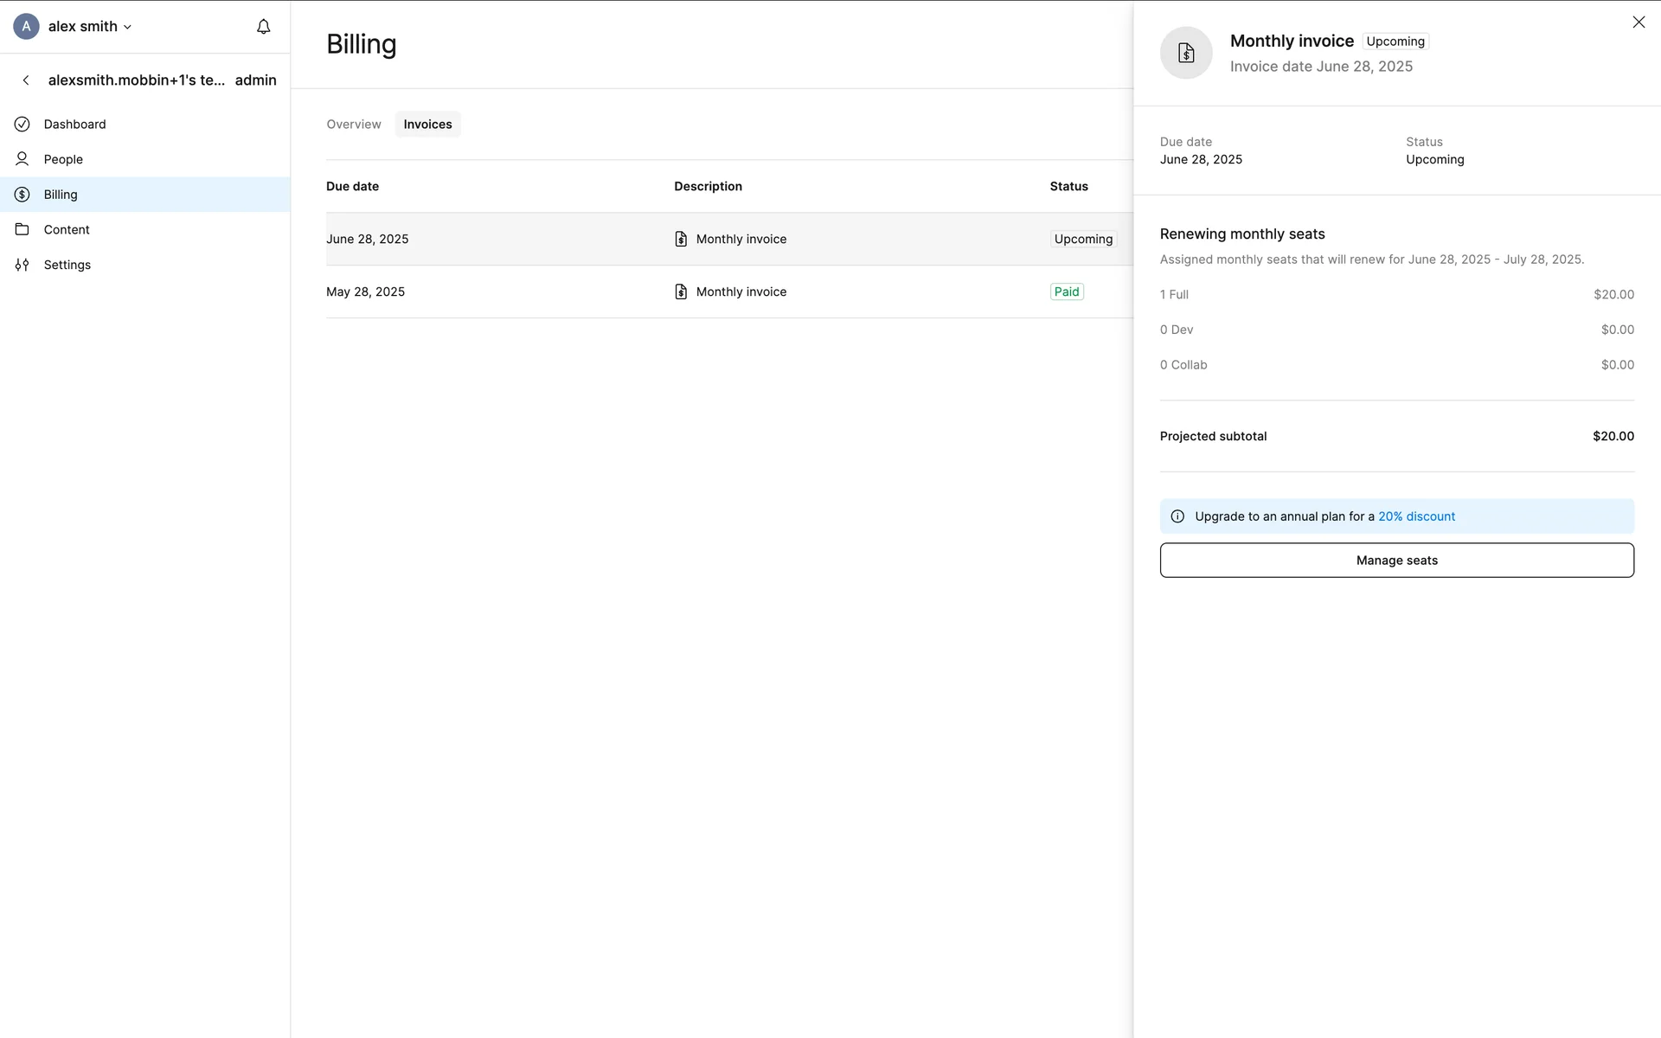Click the back arrow beside team name

[26, 80]
